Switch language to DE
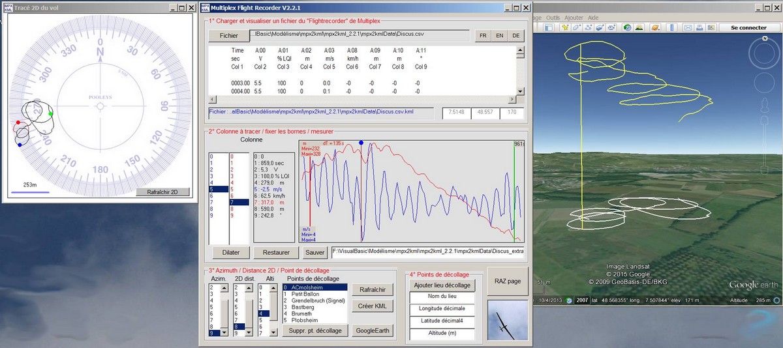Image resolution: width=783 pixels, height=348 pixels. (x=515, y=36)
